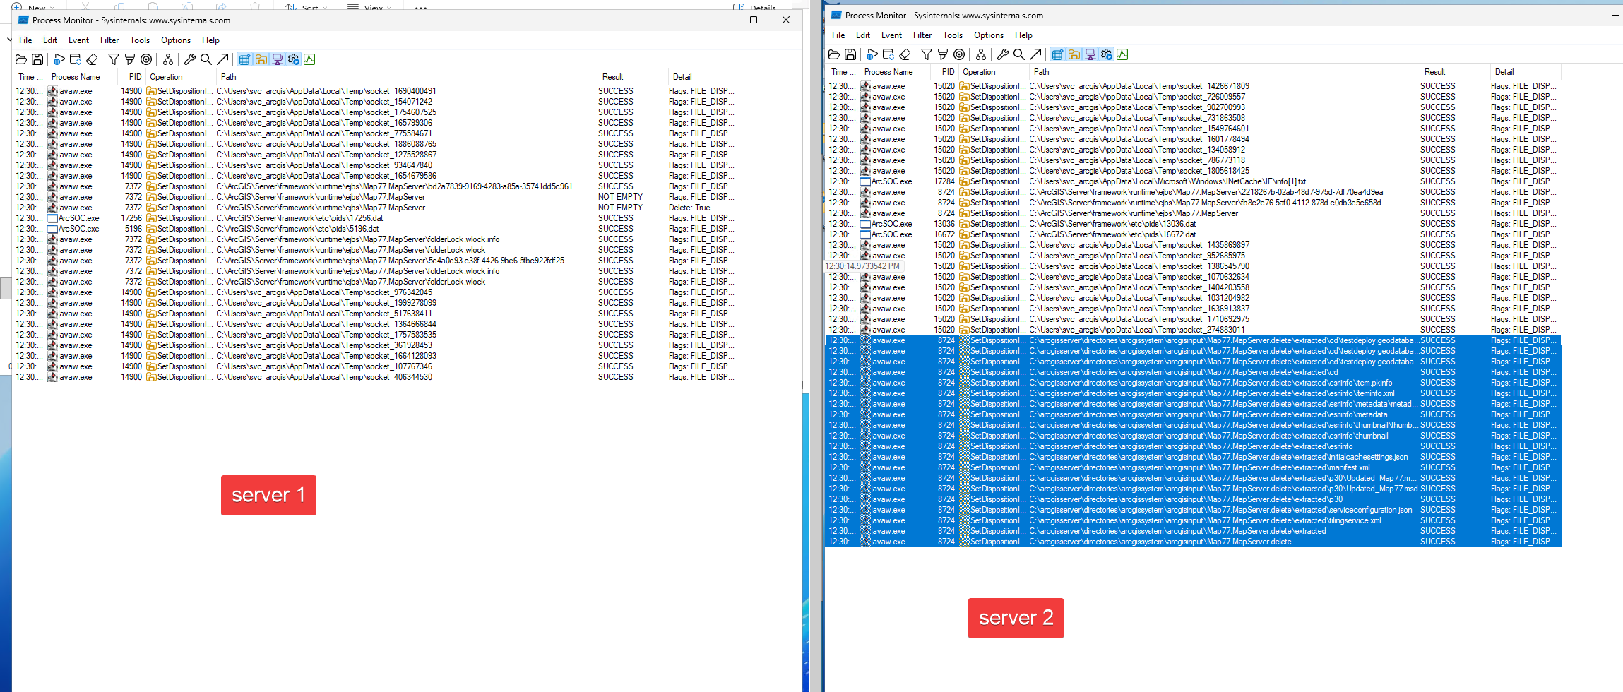Click Process Name column header in server 1
The width and height of the screenshot is (1623, 692).
pyautogui.click(x=82, y=77)
